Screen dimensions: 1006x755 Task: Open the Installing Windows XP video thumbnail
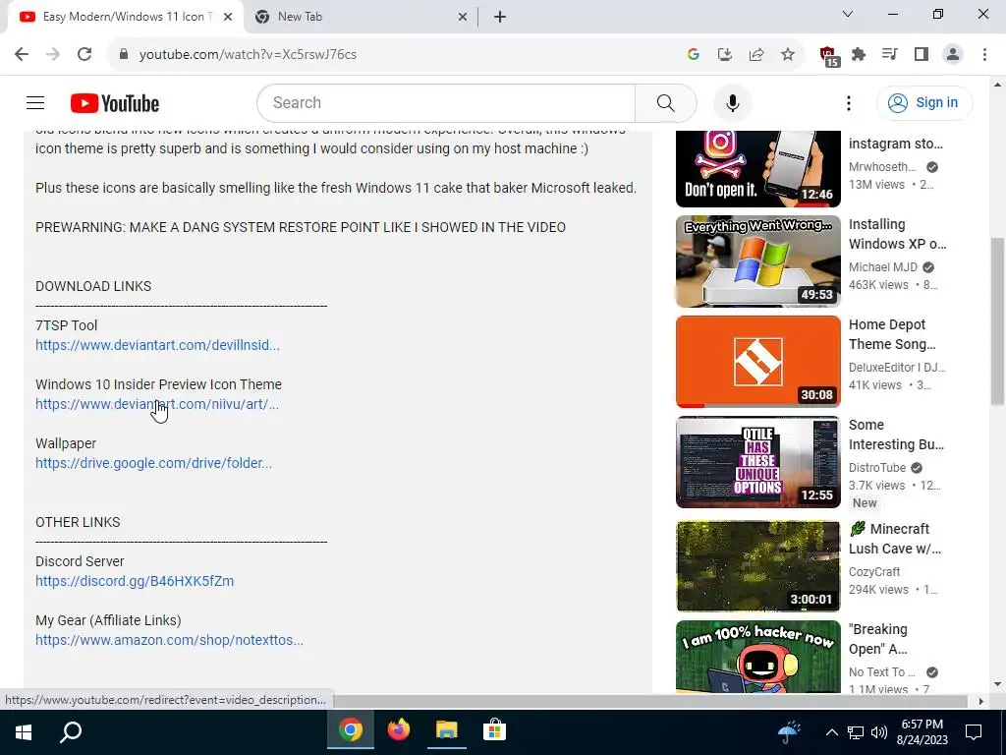click(757, 261)
